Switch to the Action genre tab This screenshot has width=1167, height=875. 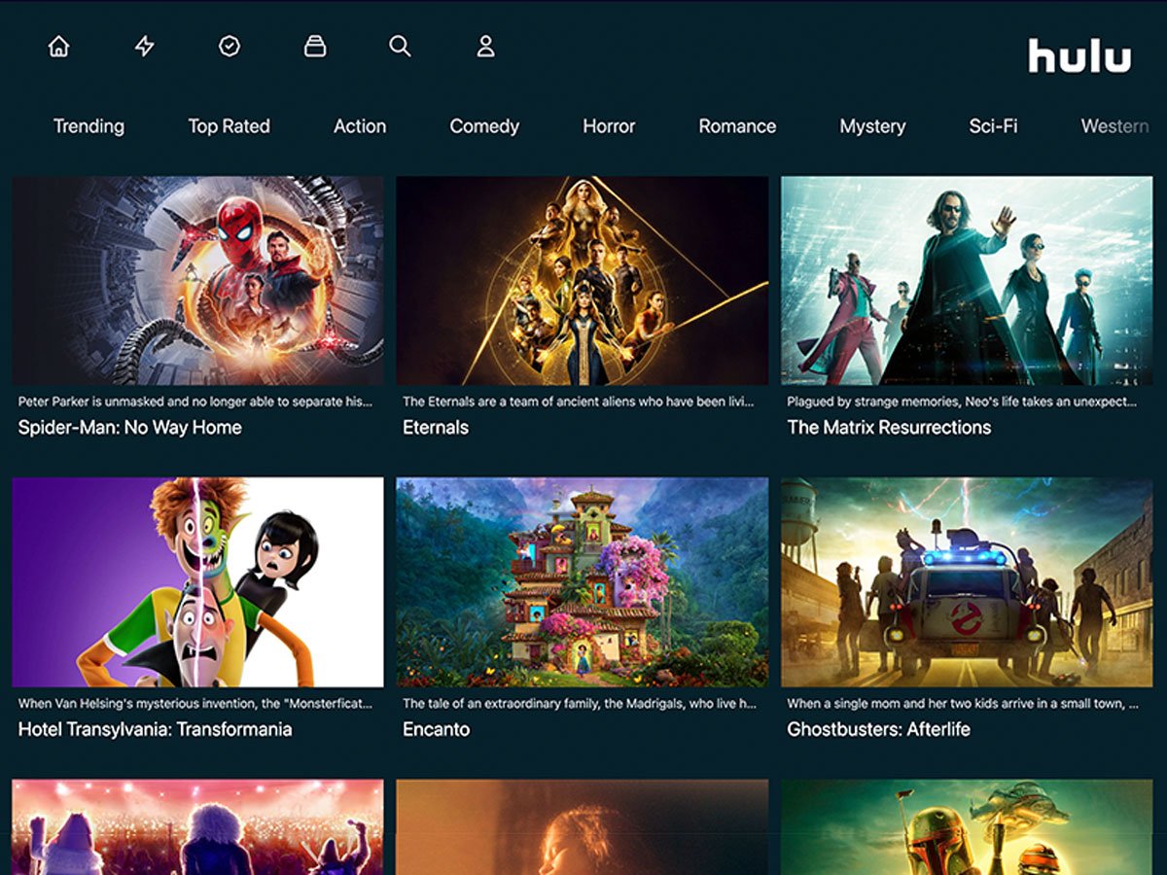click(x=360, y=126)
